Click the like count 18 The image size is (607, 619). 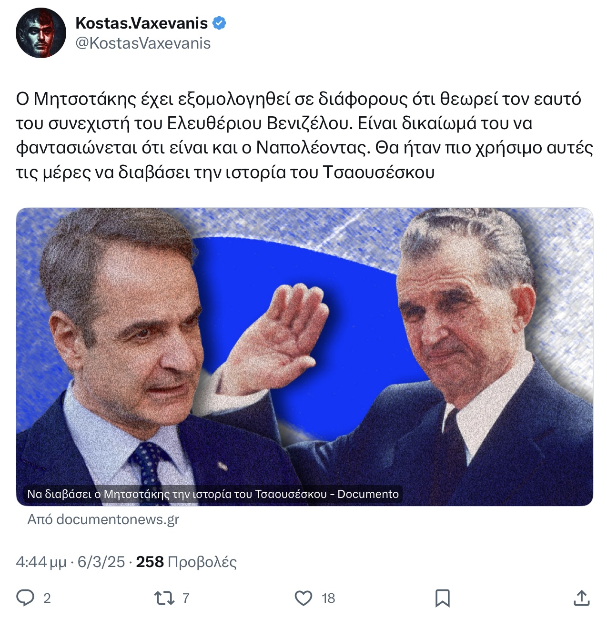(328, 598)
